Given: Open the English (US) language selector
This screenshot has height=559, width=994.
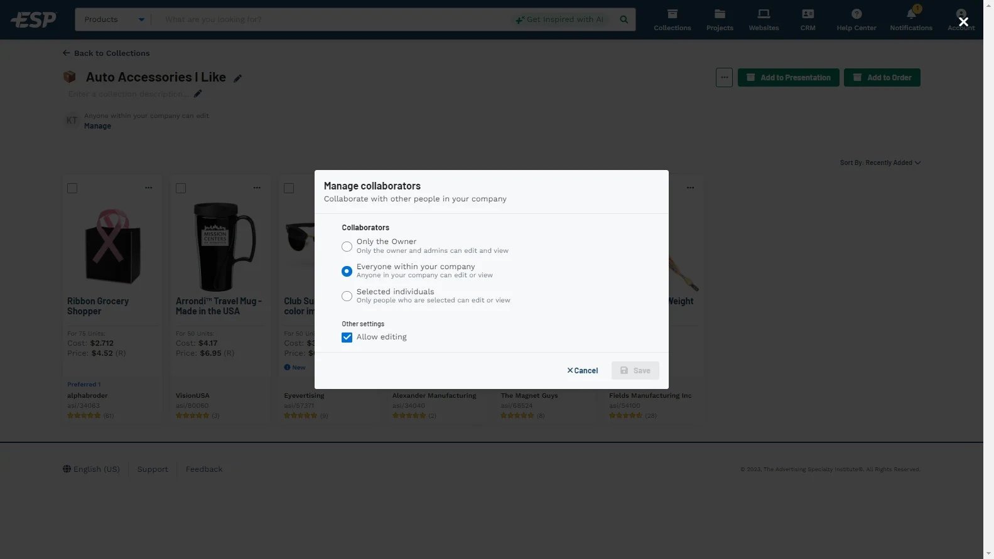Looking at the screenshot, I should click(x=91, y=469).
